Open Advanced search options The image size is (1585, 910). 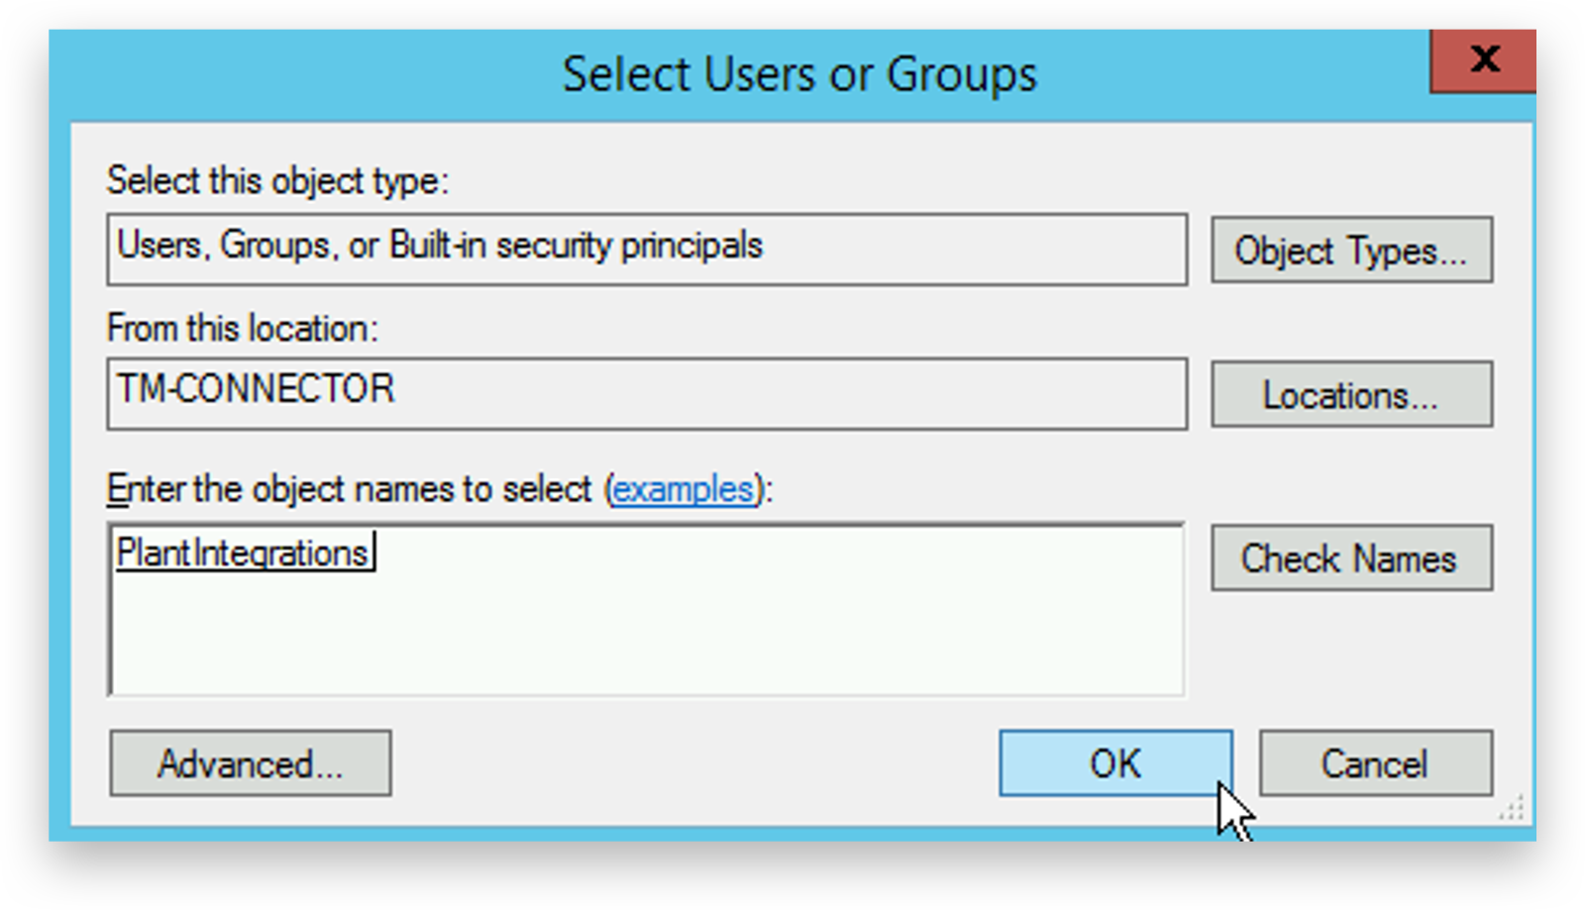[x=251, y=763]
